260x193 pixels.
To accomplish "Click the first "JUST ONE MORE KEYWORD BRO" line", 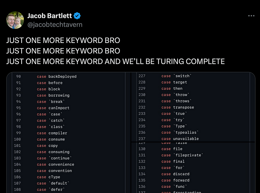I will 63,40.
